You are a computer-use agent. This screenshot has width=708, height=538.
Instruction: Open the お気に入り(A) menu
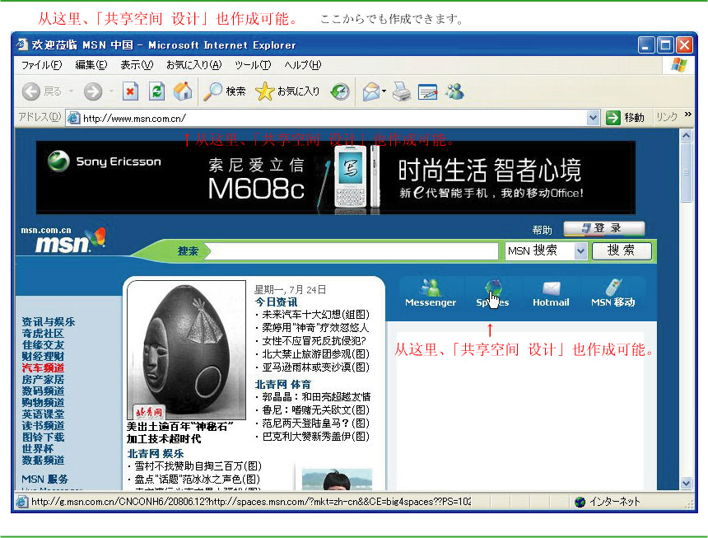coord(194,65)
